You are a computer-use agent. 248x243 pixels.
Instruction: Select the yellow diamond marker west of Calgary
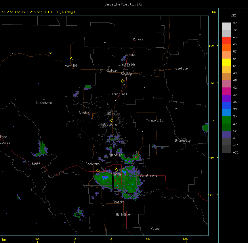tap(98, 170)
